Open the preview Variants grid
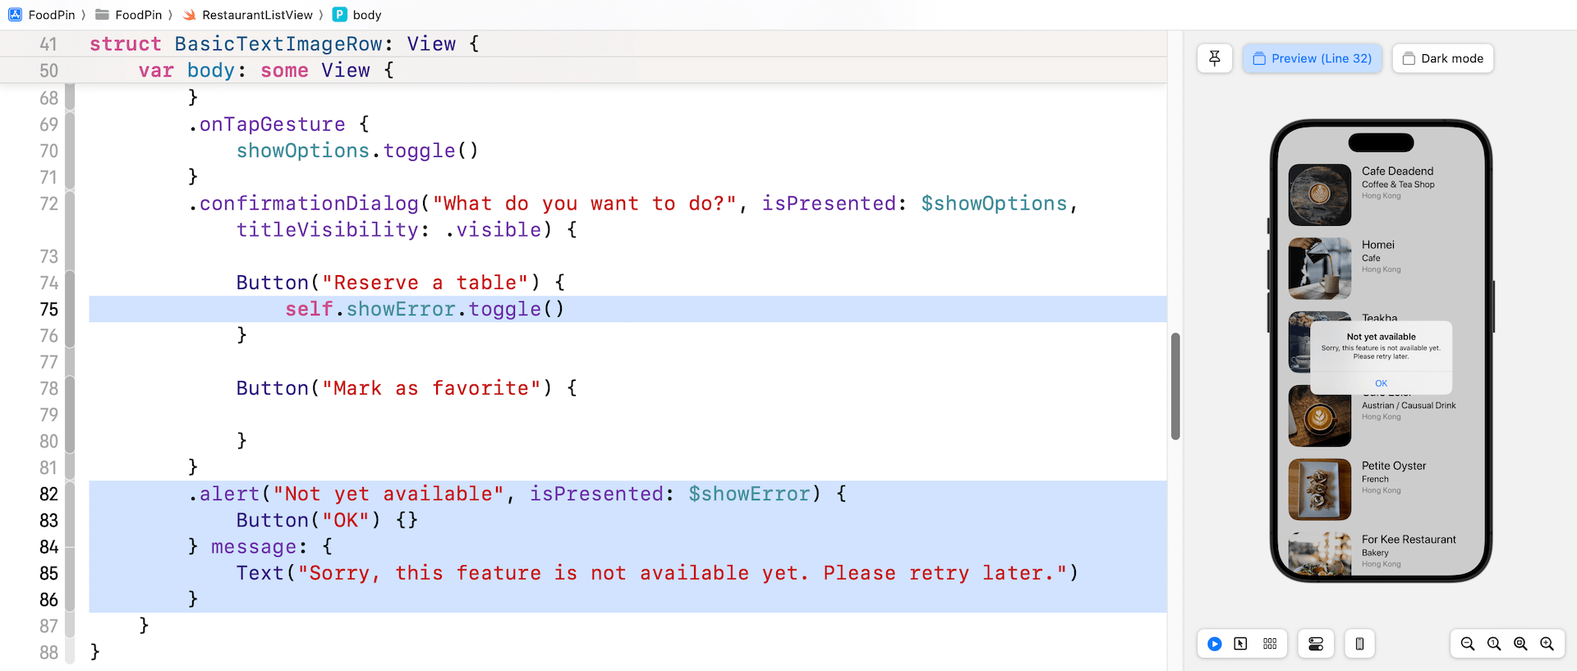This screenshot has height=671, width=1577. pos(1270,644)
